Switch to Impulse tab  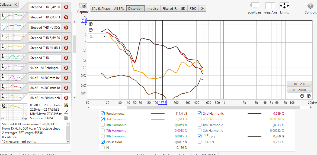click(x=152, y=8)
